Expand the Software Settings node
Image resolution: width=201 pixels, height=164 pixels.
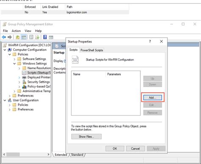[x=14, y=59]
